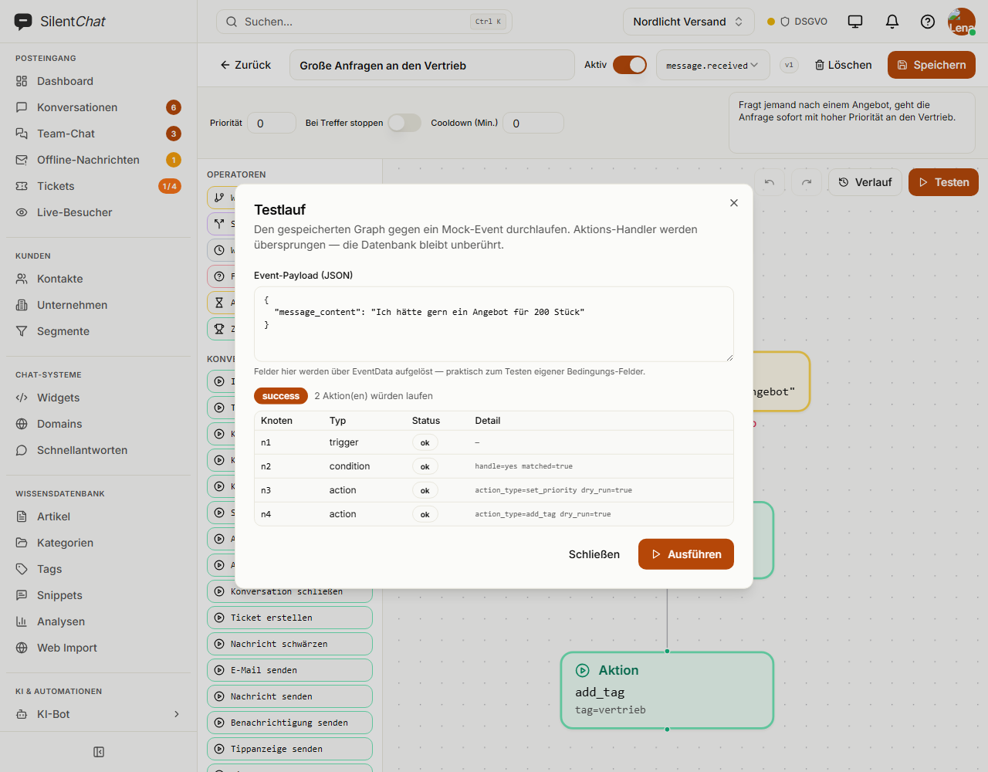Image resolution: width=988 pixels, height=772 pixels.
Task: Click the Ausführen button
Action: (686, 554)
